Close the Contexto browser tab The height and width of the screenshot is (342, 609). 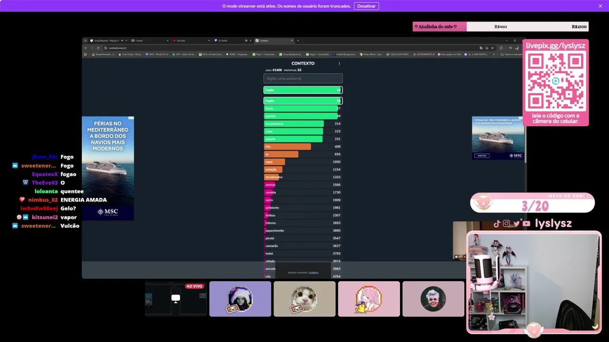tap(292, 40)
